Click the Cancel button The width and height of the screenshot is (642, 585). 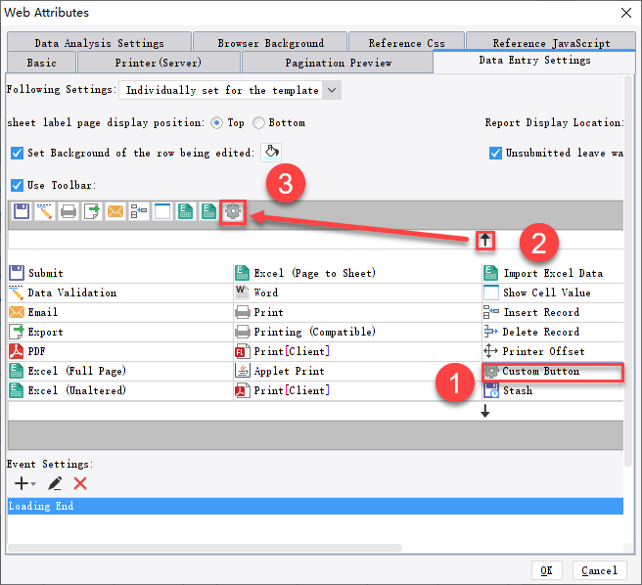(x=599, y=570)
